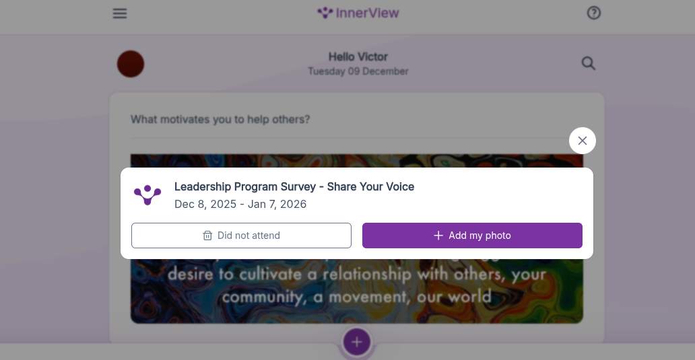Click the help question mark icon
Image resolution: width=695 pixels, height=360 pixels.
(x=593, y=13)
